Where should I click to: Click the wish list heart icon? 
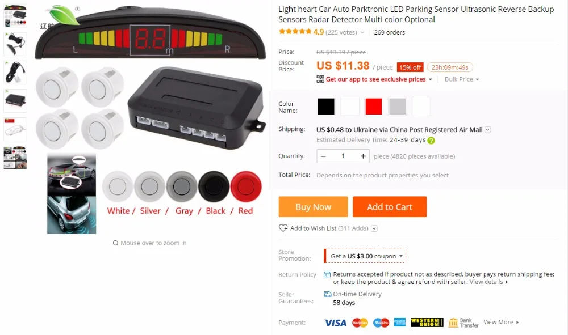[x=283, y=228]
